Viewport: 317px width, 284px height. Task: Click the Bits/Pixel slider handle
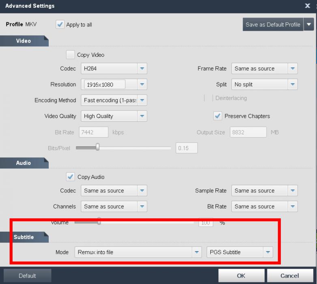(97, 148)
